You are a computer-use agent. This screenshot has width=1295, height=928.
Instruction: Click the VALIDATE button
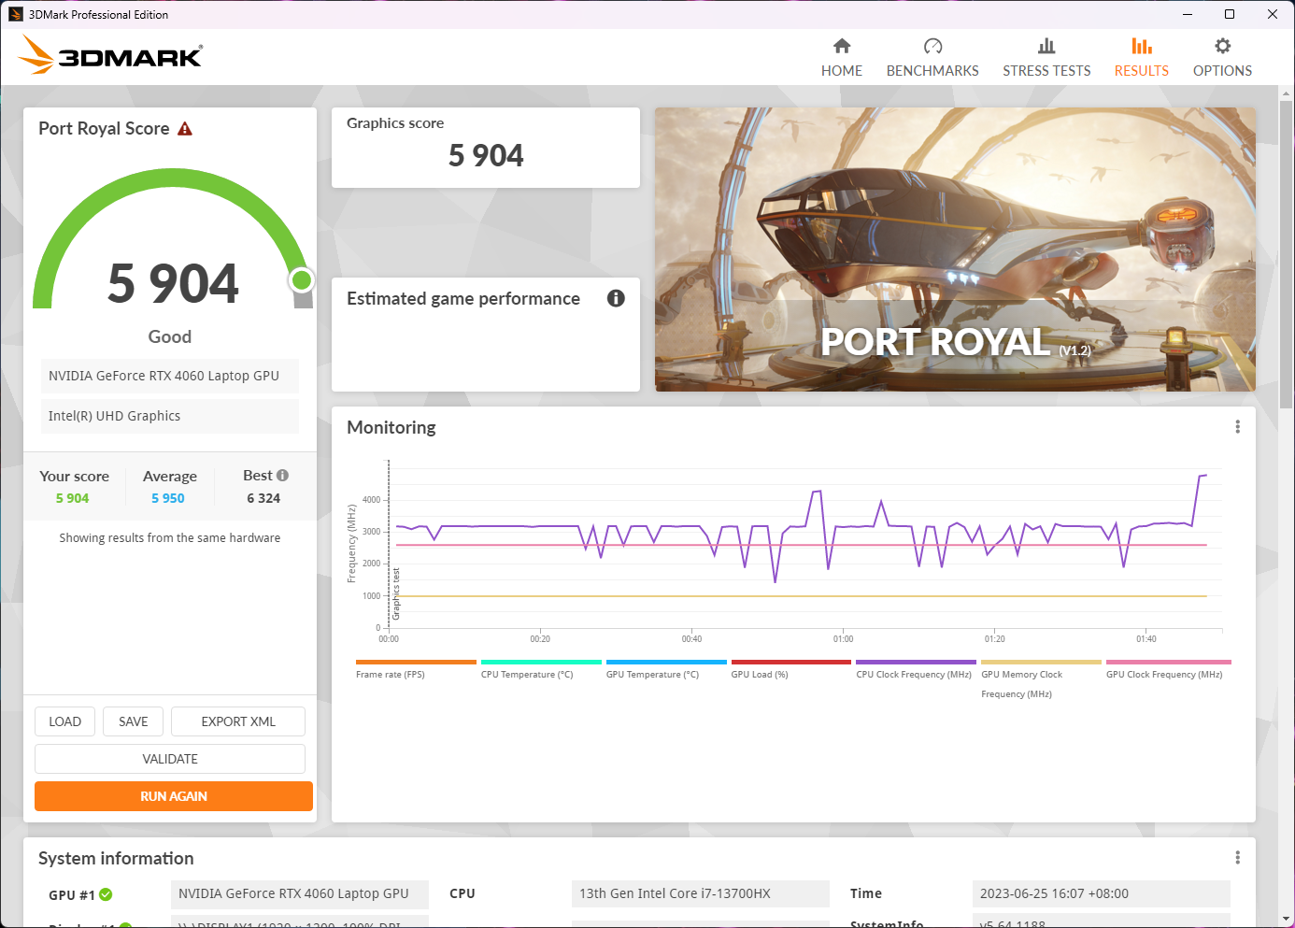pyautogui.click(x=170, y=759)
